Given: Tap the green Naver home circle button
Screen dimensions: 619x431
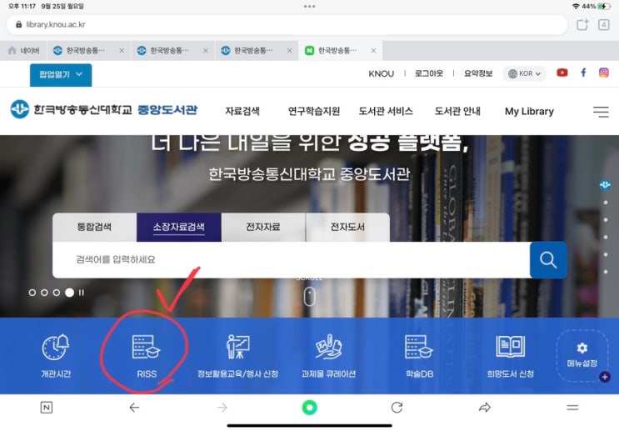Looking at the screenshot, I should pos(310,408).
